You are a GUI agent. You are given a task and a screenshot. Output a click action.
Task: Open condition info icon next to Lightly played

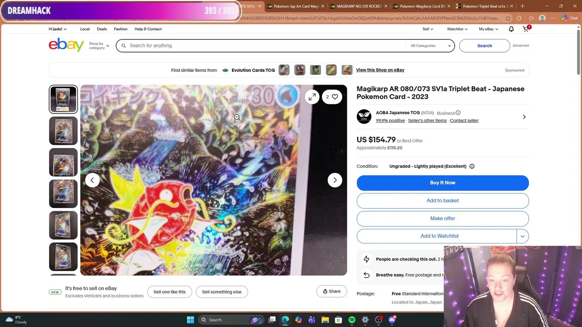click(472, 166)
